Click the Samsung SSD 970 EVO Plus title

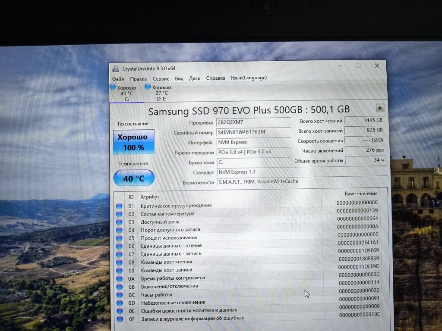(249, 110)
